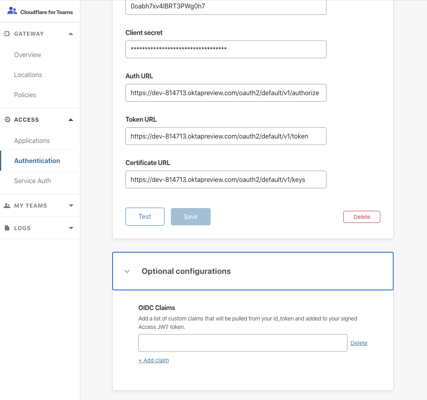Collapse the Gateway sidebar section
Screen dimensions: 427x400
click(71, 34)
